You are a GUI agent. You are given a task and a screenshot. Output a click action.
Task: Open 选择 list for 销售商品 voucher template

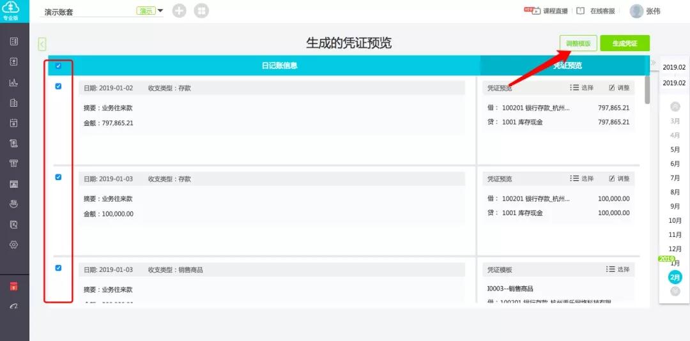point(618,269)
